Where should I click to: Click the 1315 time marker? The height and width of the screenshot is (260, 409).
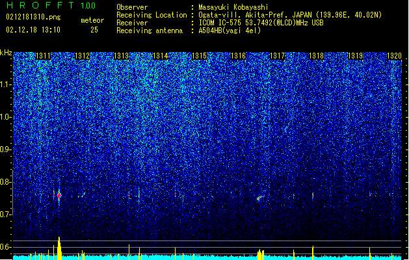point(199,56)
